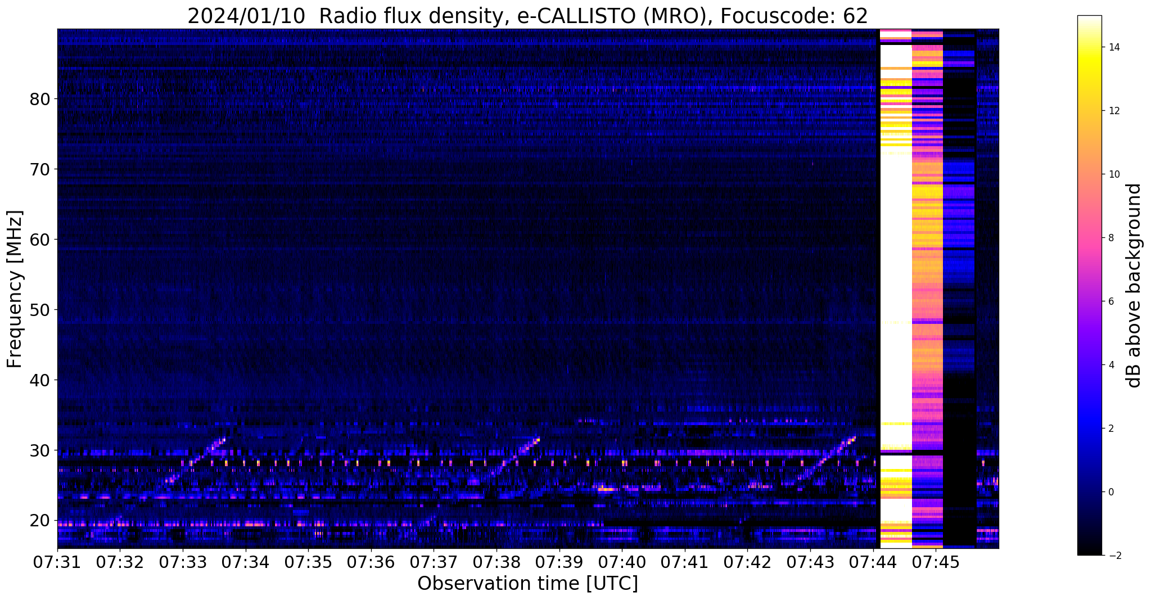Click the 'dB above background' colorbar label
Image resolution: width=1151 pixels, height=600 pixels.
[x=1134, y=285]
